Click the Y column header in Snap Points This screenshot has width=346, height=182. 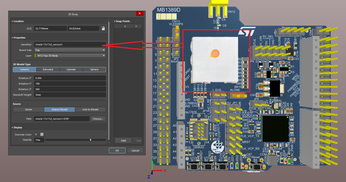click(x=136, y=26)
